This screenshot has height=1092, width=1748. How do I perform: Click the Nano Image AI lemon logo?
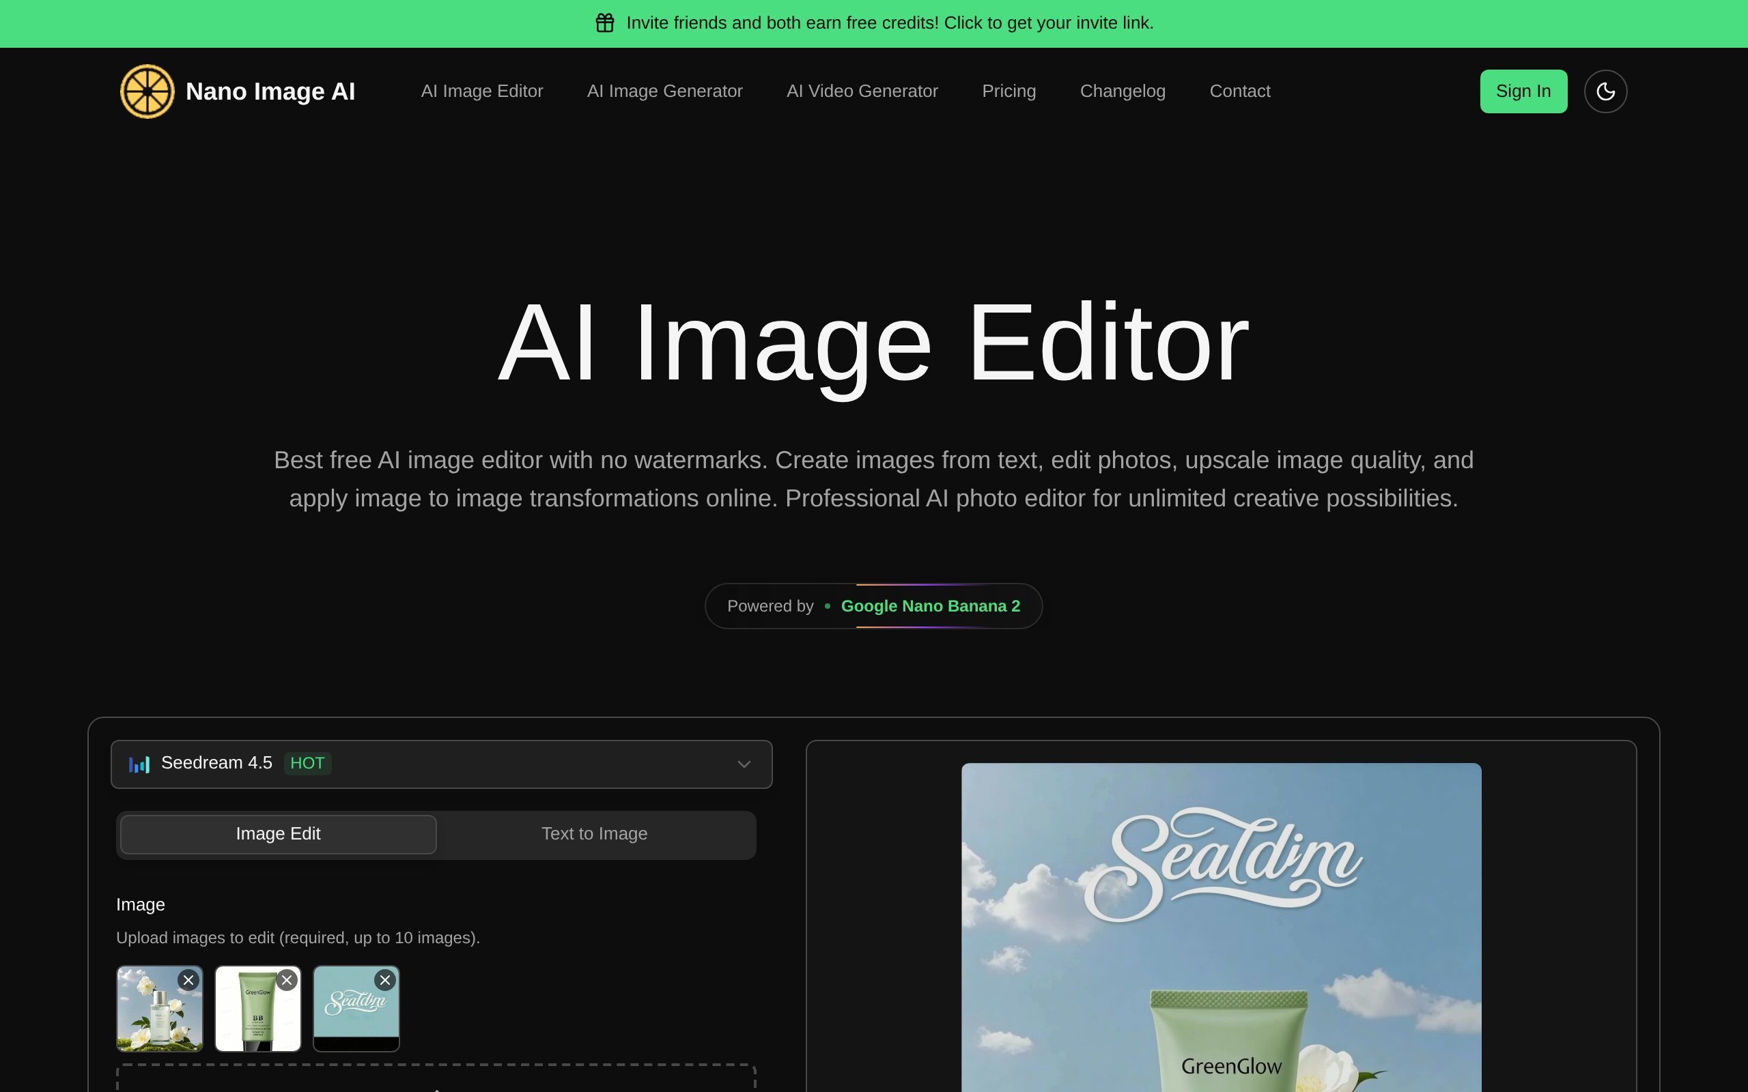147,91
